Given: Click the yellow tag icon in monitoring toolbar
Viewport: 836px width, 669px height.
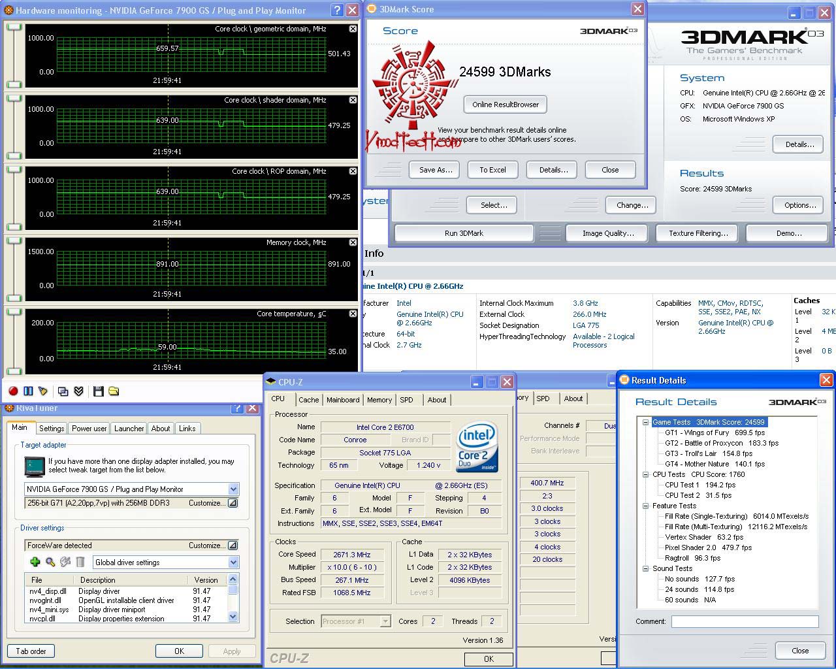Looking at the screenshot, I should (43, 391).
